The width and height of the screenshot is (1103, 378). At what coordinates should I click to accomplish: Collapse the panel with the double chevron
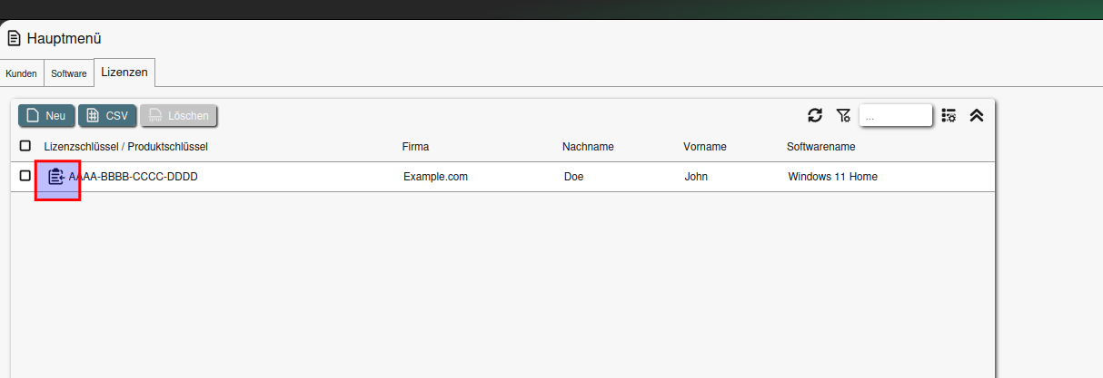pos(977,115)
